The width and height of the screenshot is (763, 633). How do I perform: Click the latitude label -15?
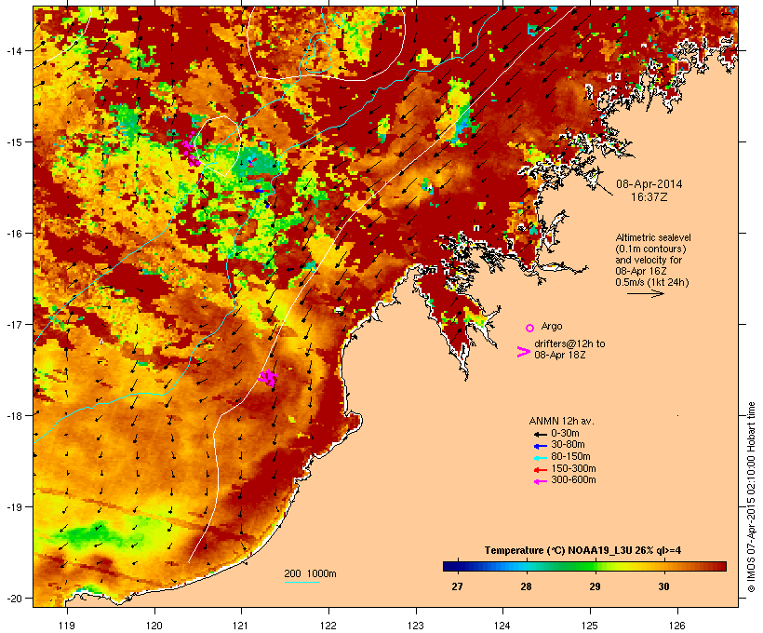click(14, 142)
